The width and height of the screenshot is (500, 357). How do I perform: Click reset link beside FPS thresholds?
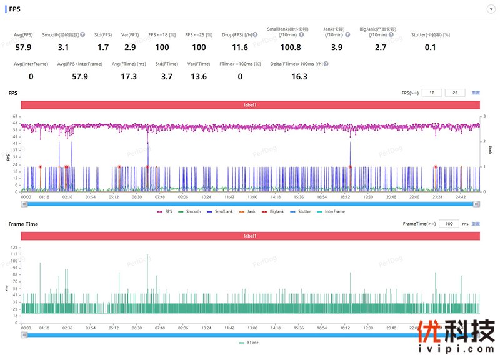(476, 93)
